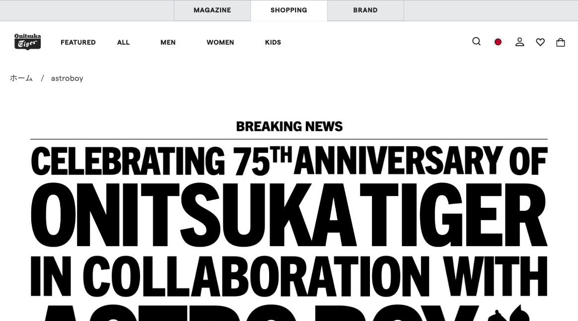Click the BREAKING NEWS heading
Viewport: 578px width, 321px height.
[289, 126]
